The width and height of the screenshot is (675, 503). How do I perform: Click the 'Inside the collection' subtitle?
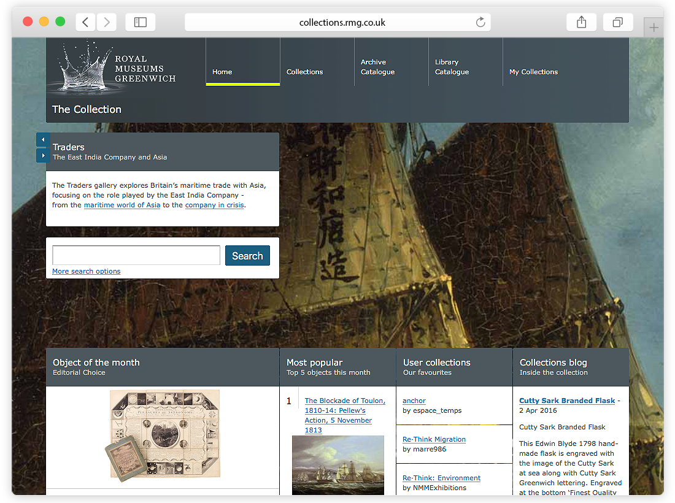click(553, 372)
